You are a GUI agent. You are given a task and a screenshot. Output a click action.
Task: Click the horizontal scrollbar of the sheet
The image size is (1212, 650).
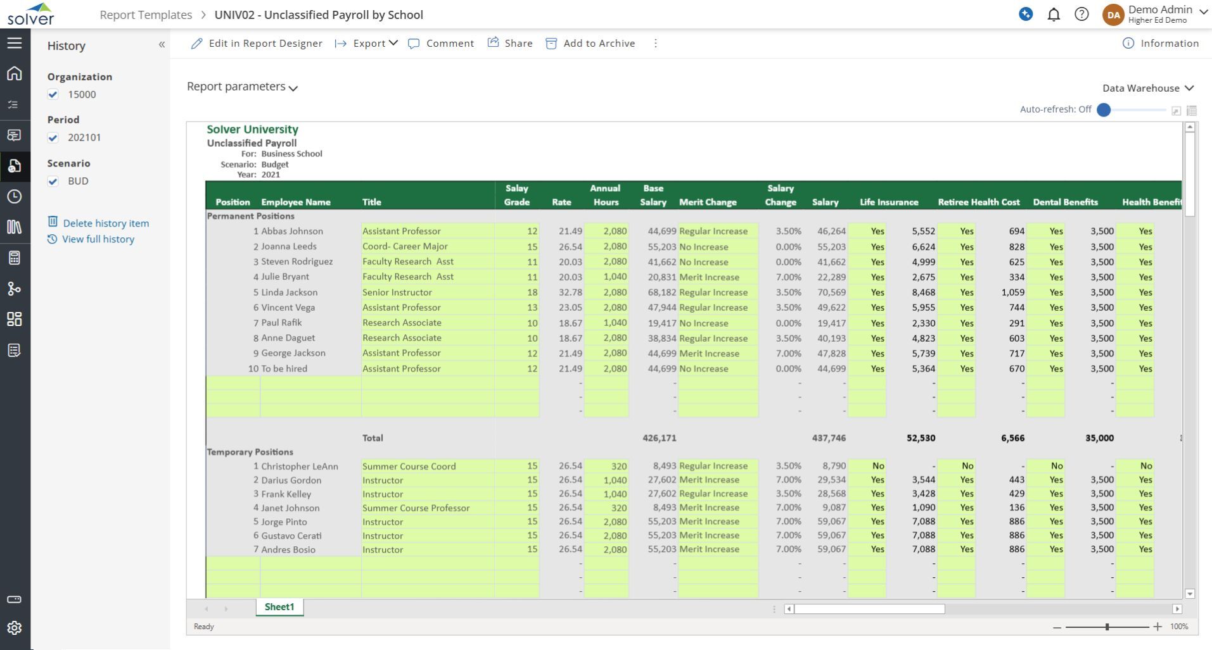pos(870,609)
